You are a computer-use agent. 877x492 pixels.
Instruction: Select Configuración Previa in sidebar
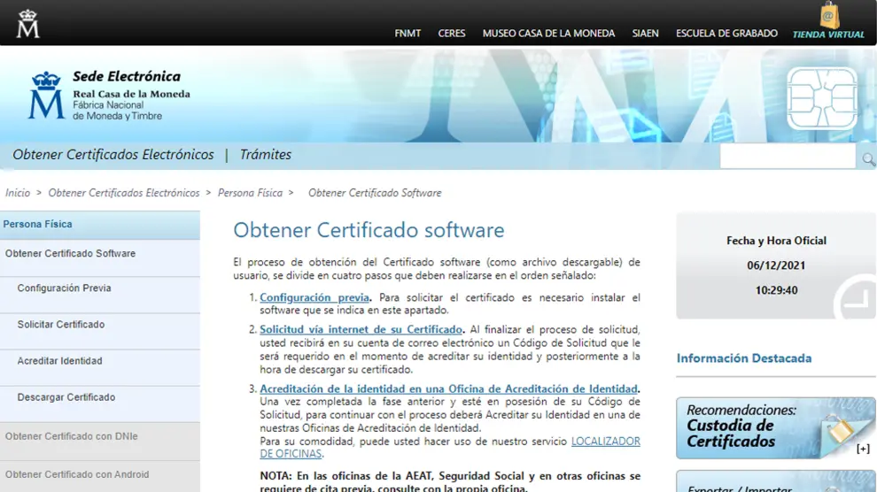point(64,288)
